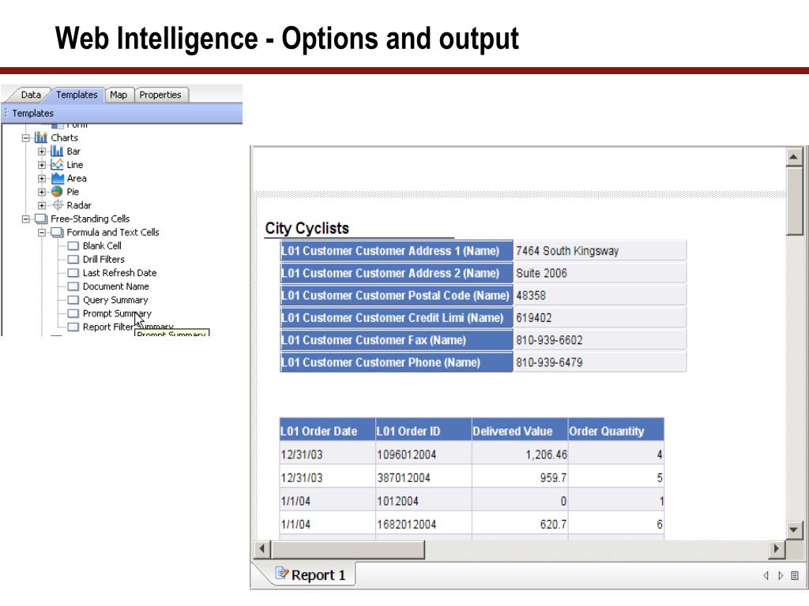Image resolution: width=809 pixels, height=606 pixels.
Task: Expand the Radar chart node
Action: coord(42,205)
